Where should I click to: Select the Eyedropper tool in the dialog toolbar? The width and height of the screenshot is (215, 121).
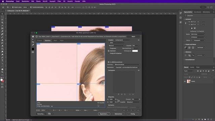coord(33,45)
